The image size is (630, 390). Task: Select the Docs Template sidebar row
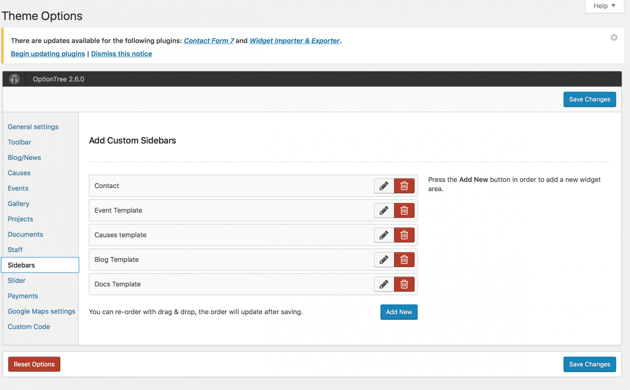[210, 284]
